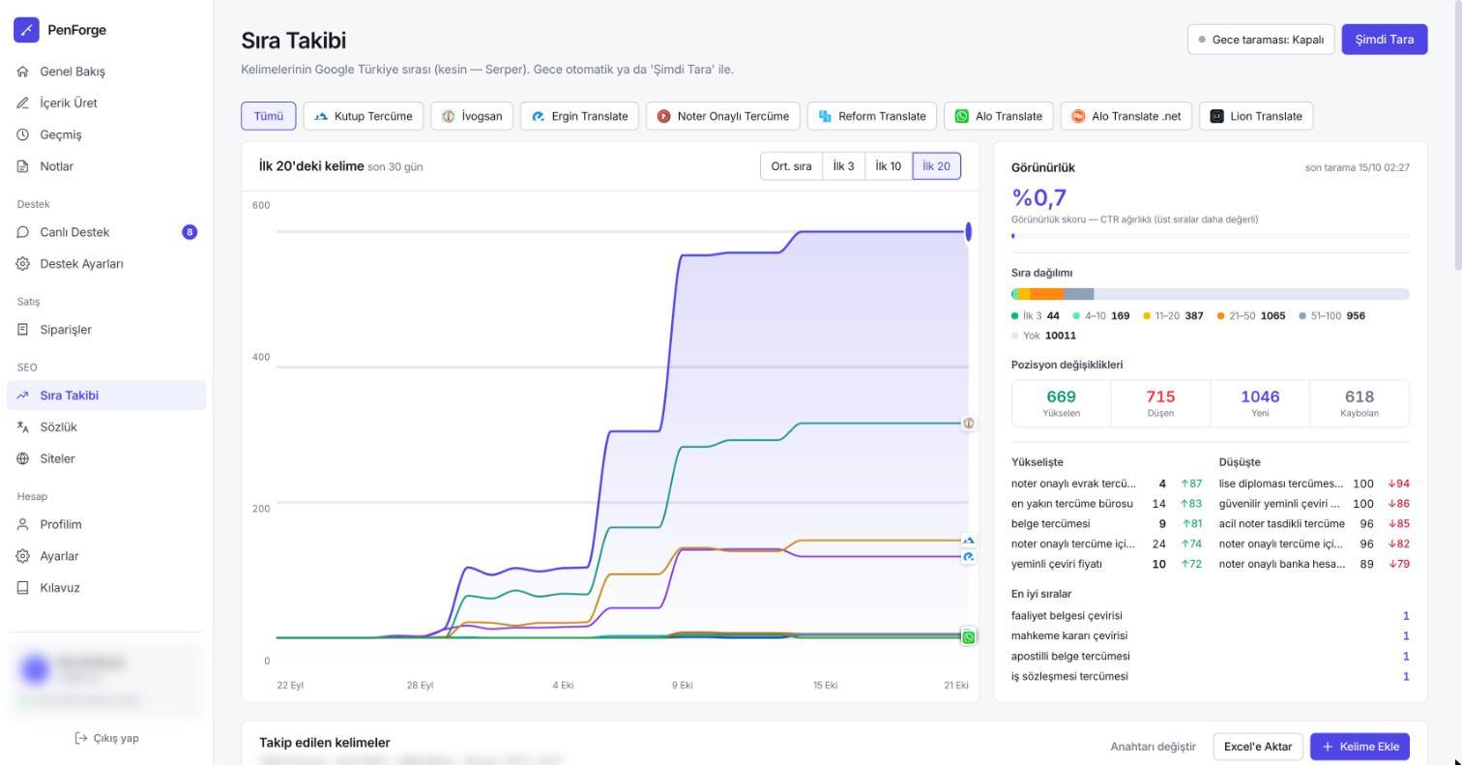Viewport: 1462px width, 765px height.
Task: Click the WhatsApp marker at chart end
Action: (x=969, y=636)
